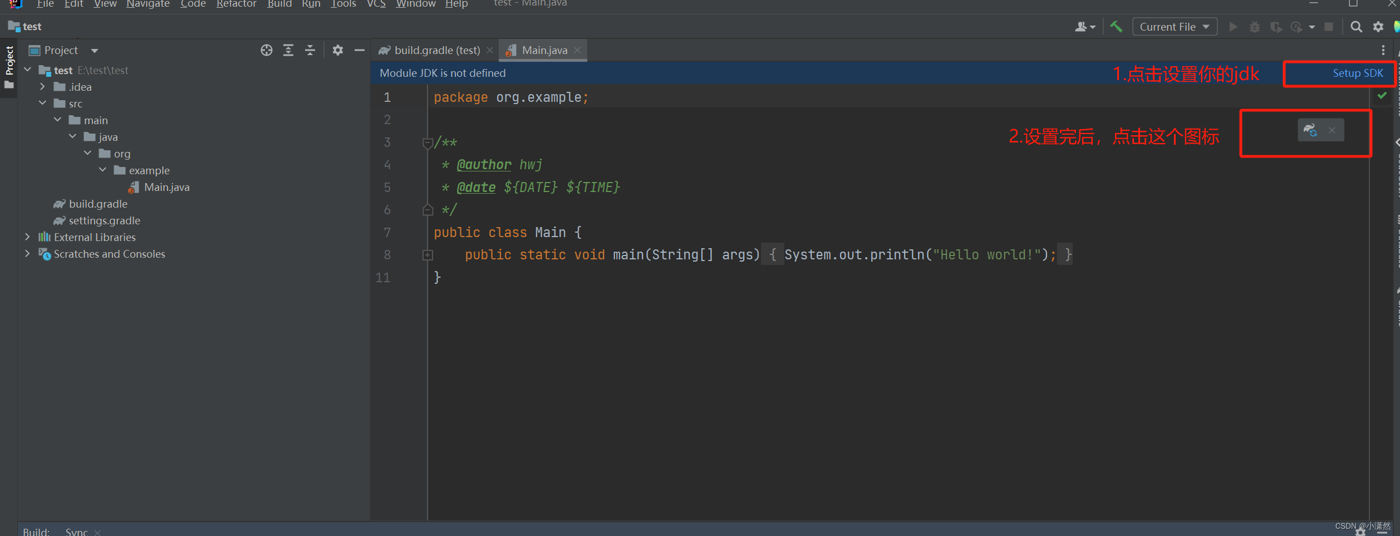Click the @author tag in Javadoc
1400x536 pixels.
pyautogui.click(x=484, y=165)
